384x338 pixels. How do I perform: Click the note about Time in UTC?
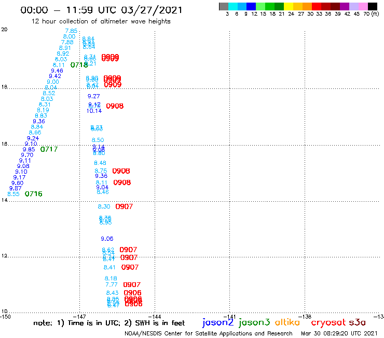point(109,323)
